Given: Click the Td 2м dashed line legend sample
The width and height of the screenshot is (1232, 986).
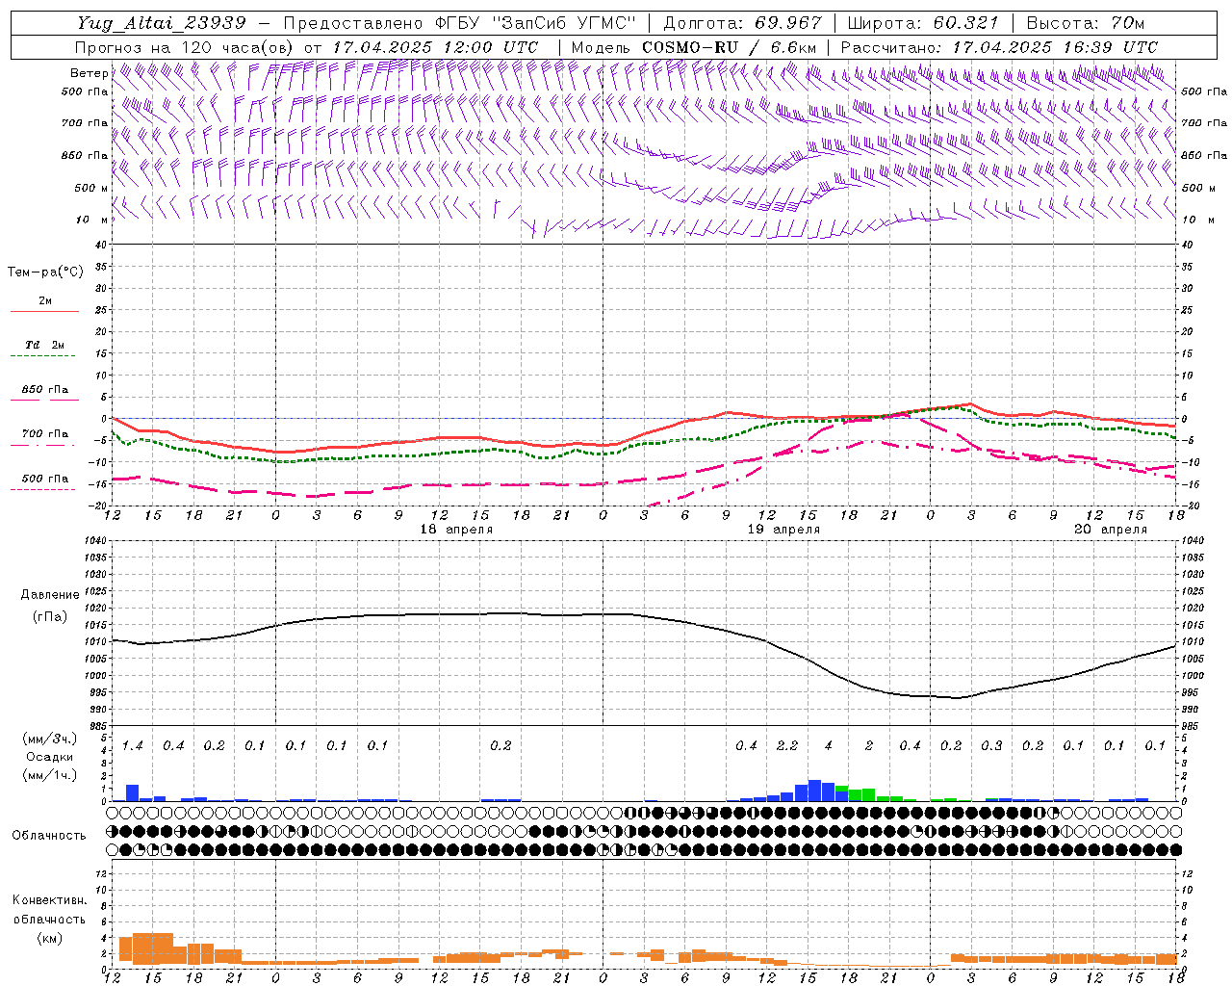Looking at the screenshot, I should [x=42, y=356].
